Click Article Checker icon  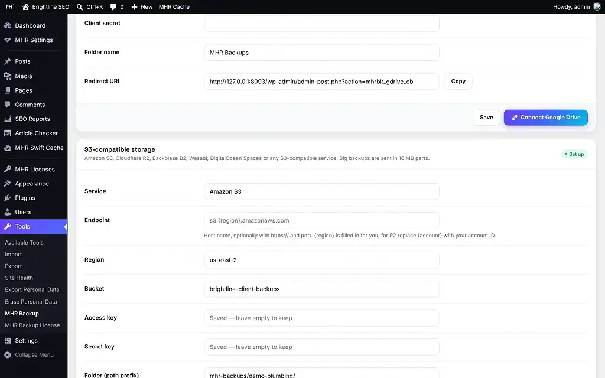pyautogui.click(x=7, y=133)
